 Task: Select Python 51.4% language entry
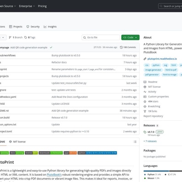[153, 175]
